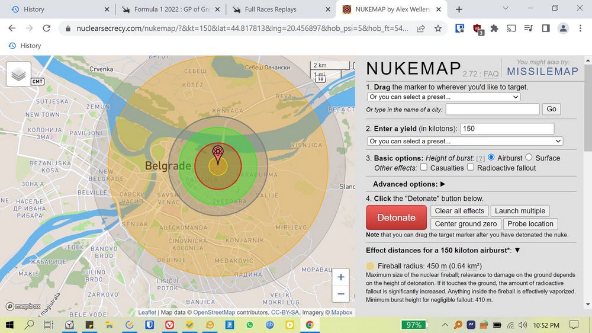Share this page from address bar
This screenshot has width=592, height=333.
click(x=421, y=28)
